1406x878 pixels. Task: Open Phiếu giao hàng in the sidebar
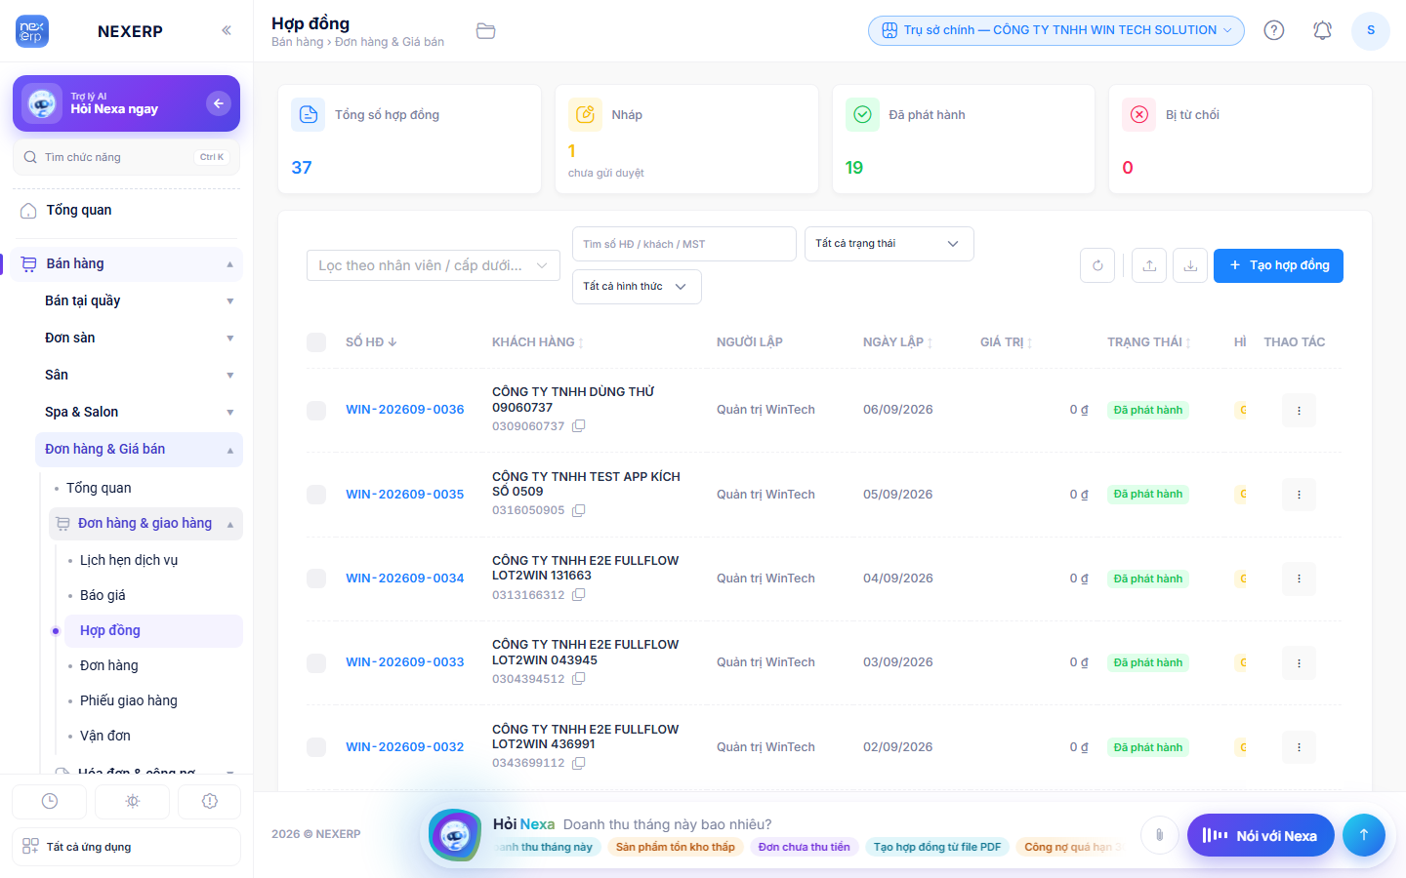tap(153, 700)
